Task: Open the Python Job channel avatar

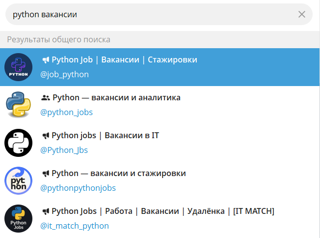Action: pos(18,67)
